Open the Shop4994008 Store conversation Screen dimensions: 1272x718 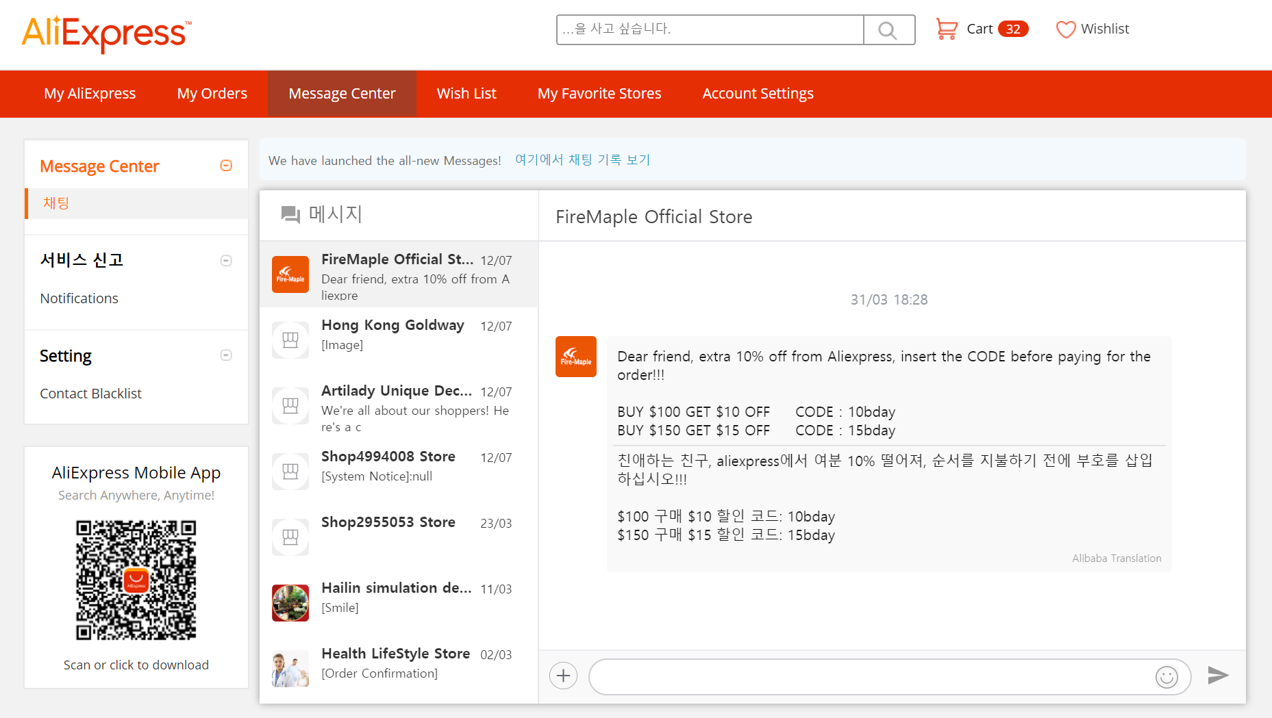(x=399, y=472)
